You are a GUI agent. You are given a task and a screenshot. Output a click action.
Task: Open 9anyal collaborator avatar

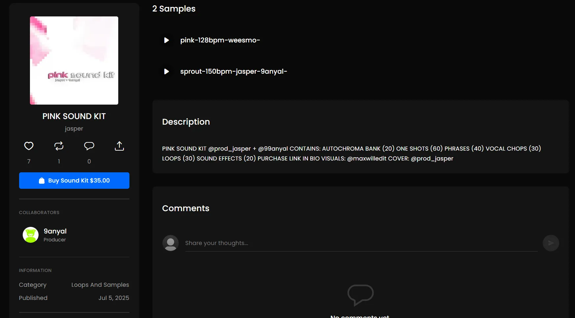pos(31,235)
